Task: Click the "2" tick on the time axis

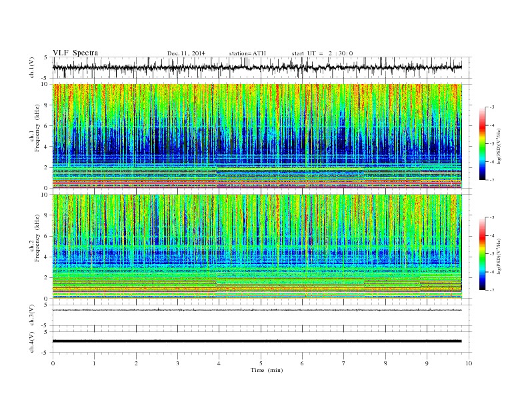Action: pyautogui.click(x=136, y=363)
